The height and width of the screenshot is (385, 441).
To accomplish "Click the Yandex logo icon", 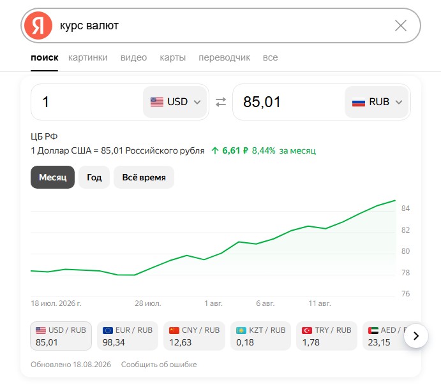I will [38, 25].
